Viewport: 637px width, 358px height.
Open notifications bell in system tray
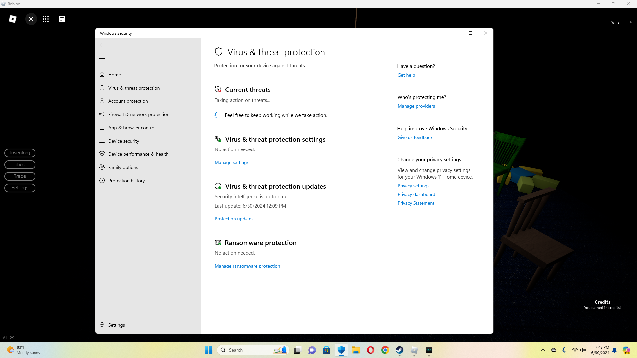(614, 350)
